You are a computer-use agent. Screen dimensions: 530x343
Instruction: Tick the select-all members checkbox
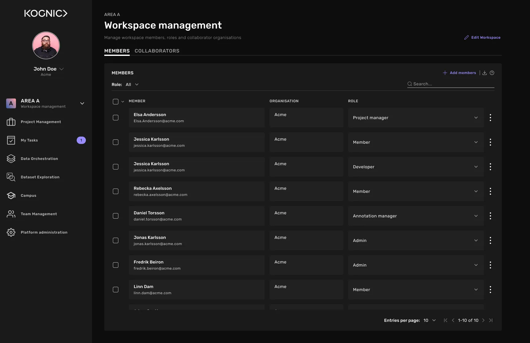[x=116, y=102]
